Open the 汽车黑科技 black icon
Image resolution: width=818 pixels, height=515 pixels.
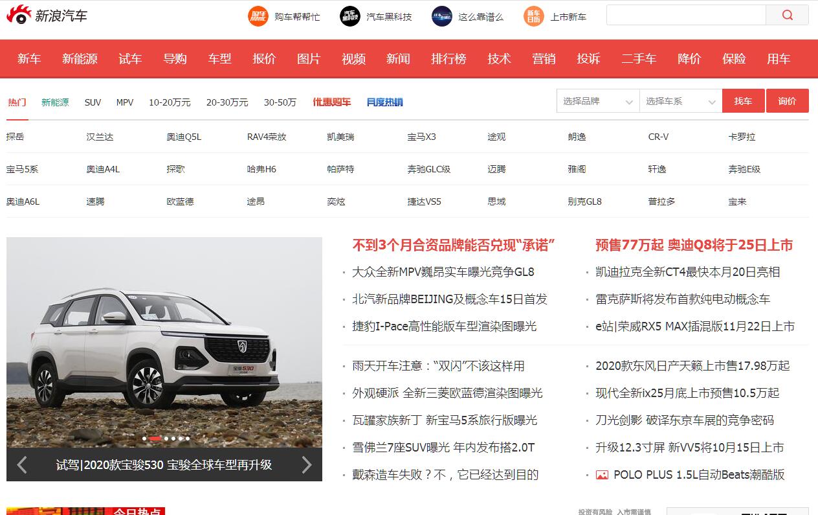pyautogui.click(x=350, y=16)
